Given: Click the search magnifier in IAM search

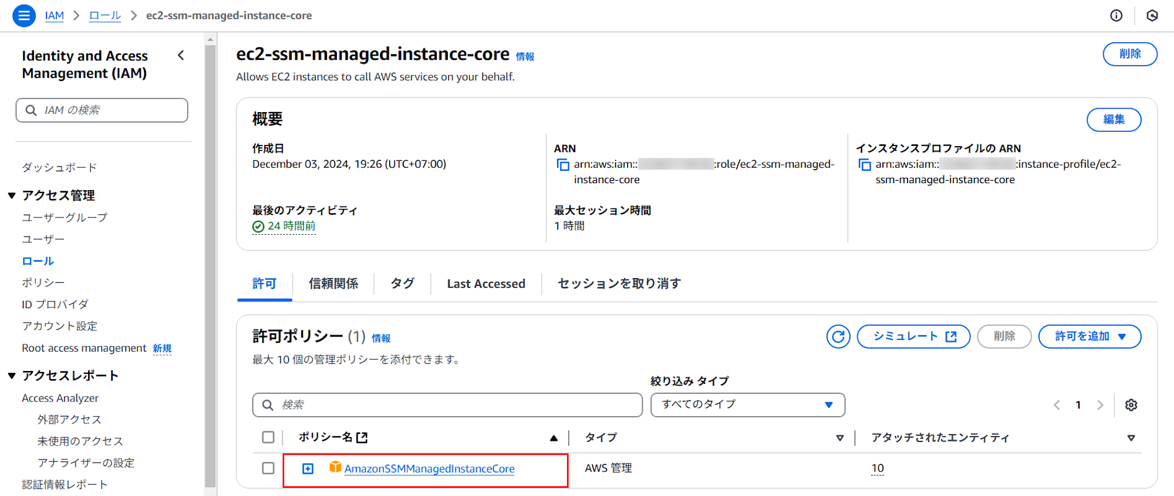Looking at the screenshot, I should click(x=31, y=110).
